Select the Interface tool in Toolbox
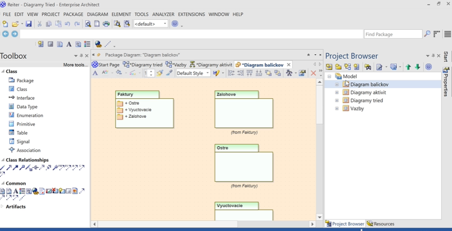 [25, 98]
